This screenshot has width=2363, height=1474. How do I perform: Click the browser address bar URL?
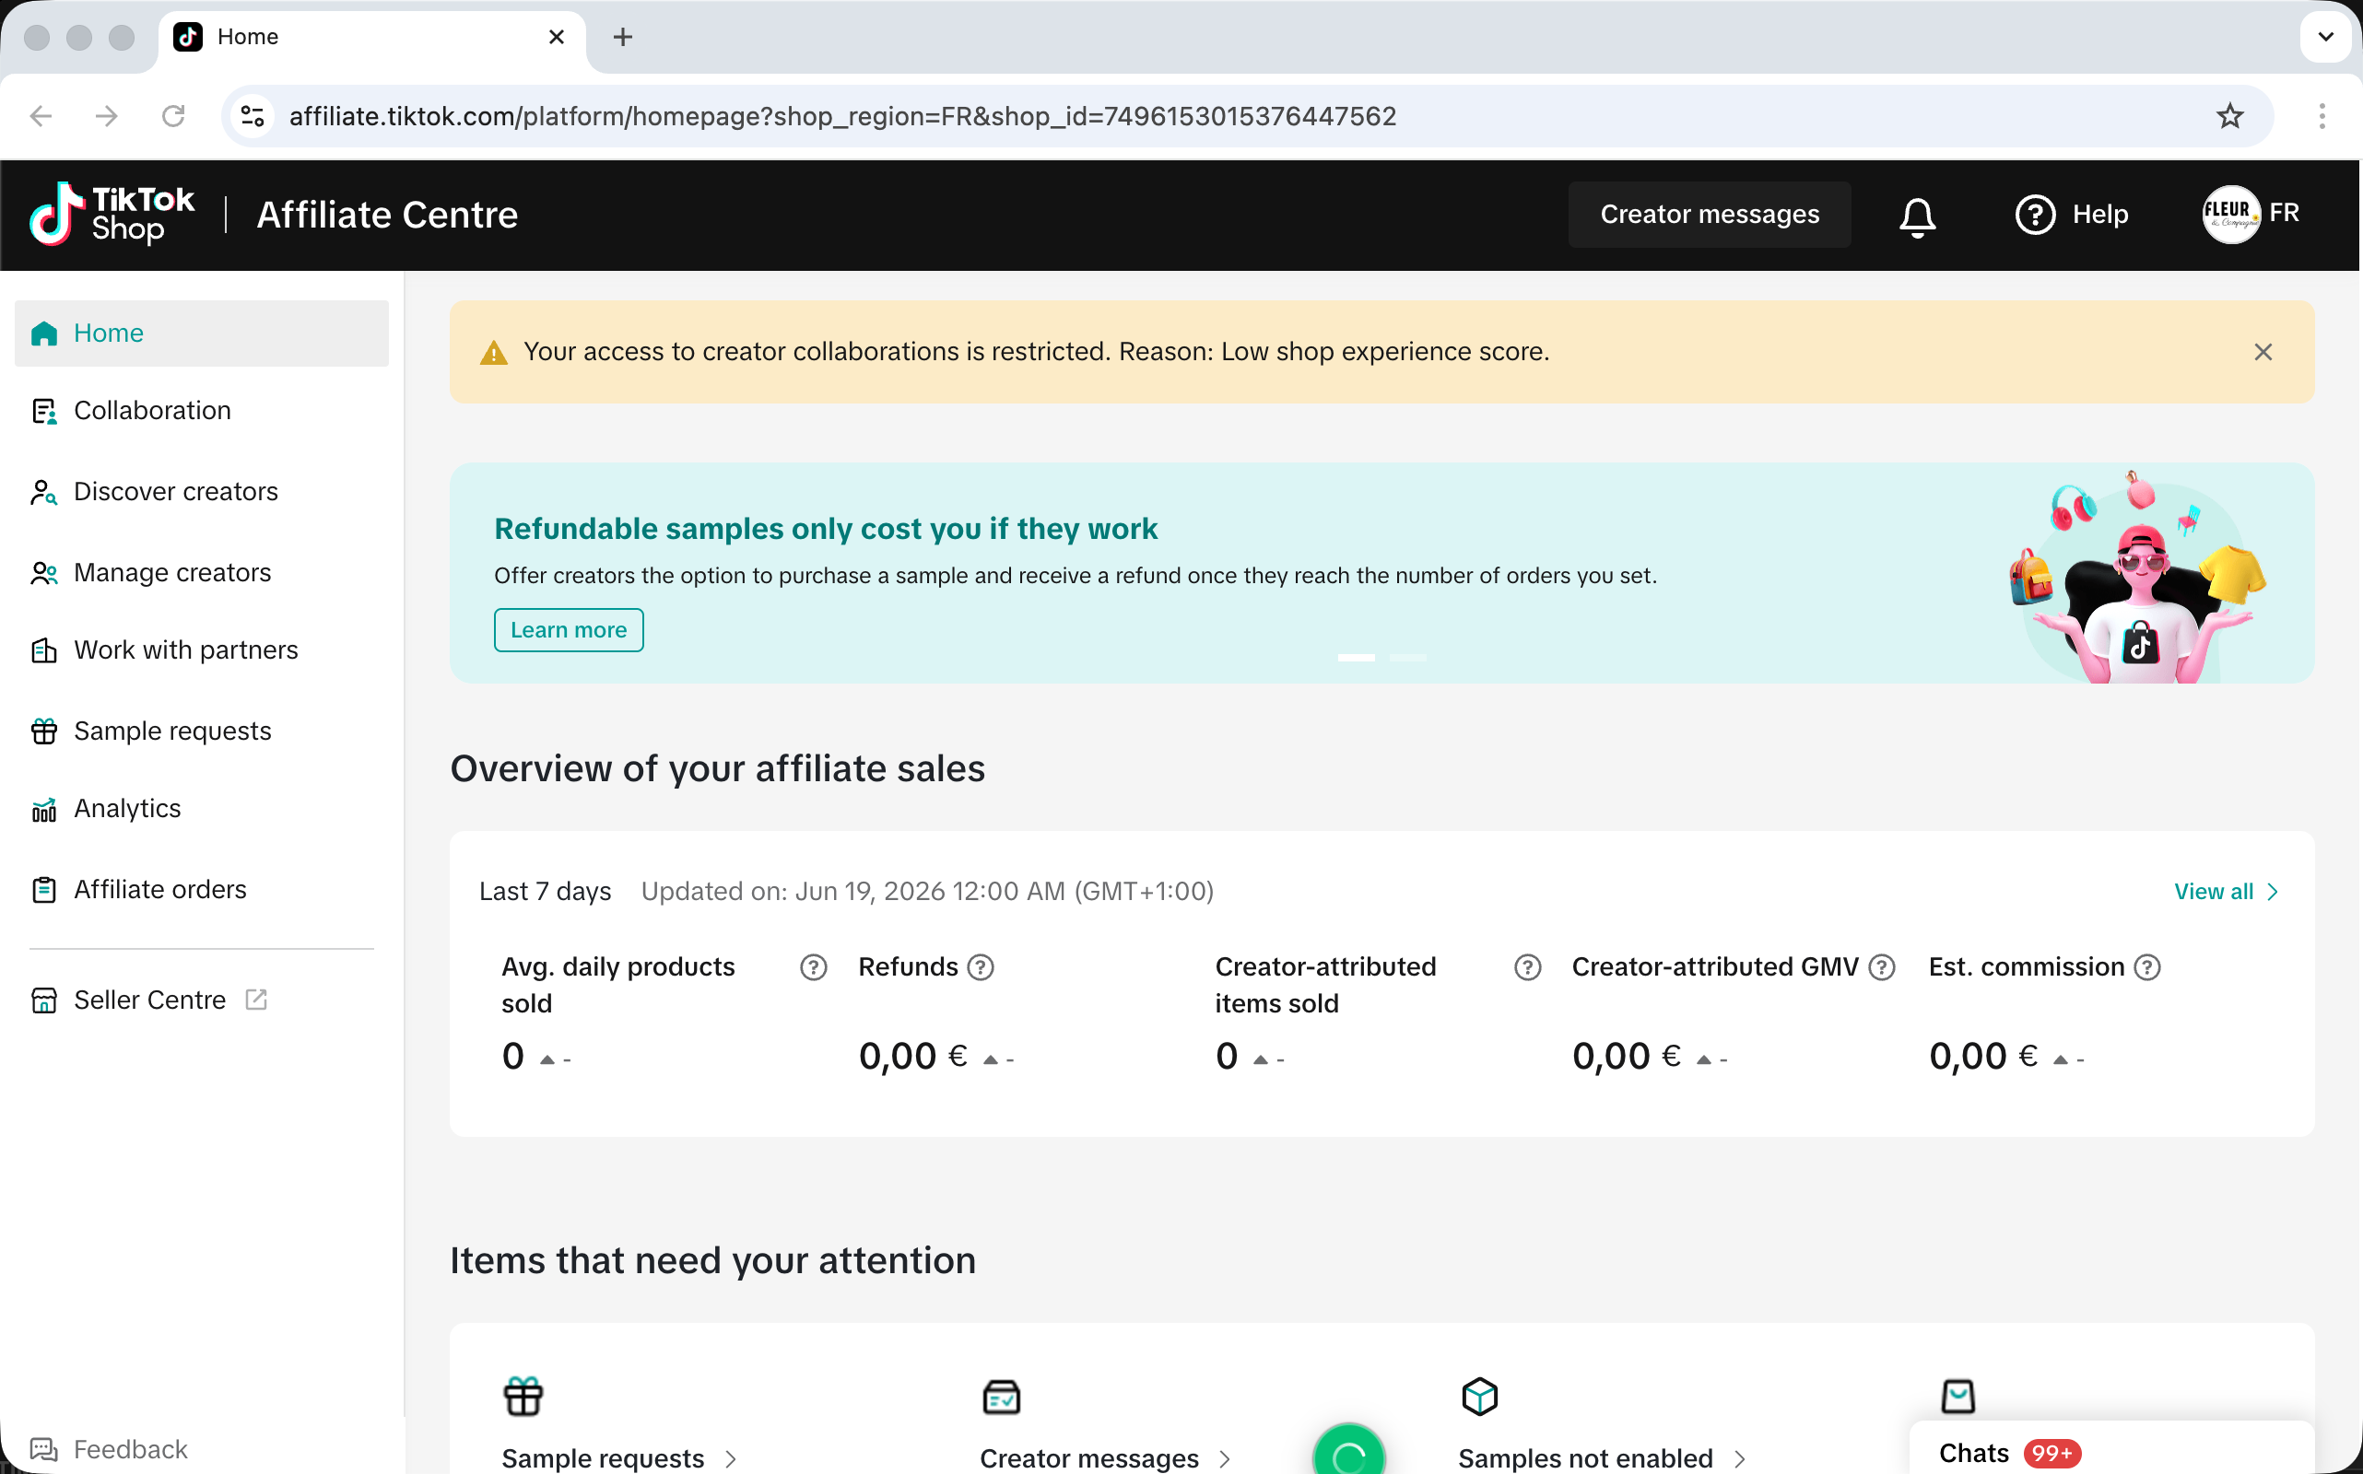point(842,116)
